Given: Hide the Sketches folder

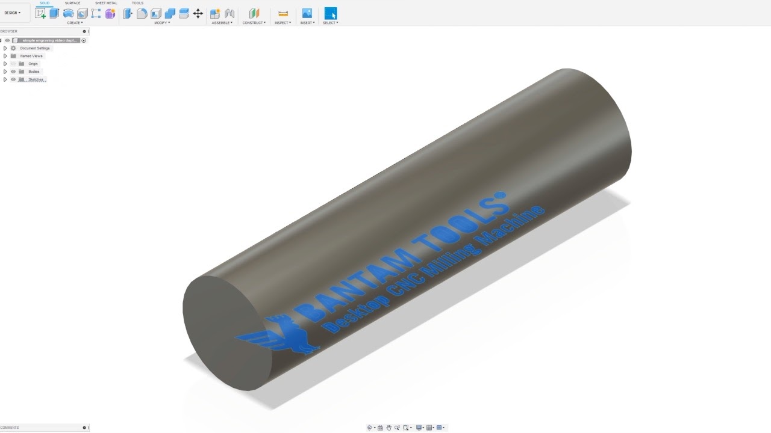Looking at the screenshot, I should (13, 79).
